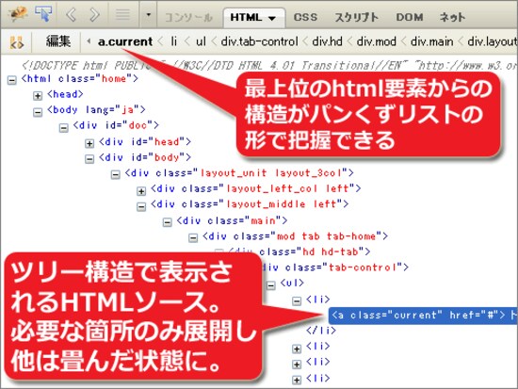
Task: Go back with the left arrow icon
Action: pos(71,14)
